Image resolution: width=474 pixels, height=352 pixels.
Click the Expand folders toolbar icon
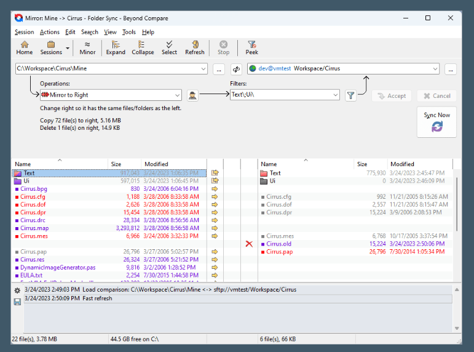point(116,48)
